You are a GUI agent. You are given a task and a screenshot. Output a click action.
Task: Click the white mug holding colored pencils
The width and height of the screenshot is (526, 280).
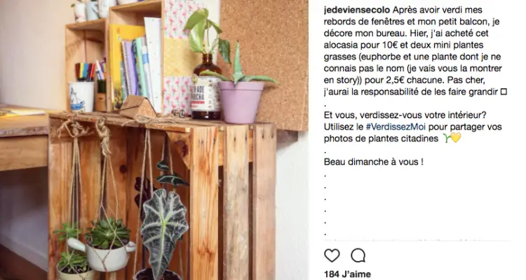click(x=81, y=97)
